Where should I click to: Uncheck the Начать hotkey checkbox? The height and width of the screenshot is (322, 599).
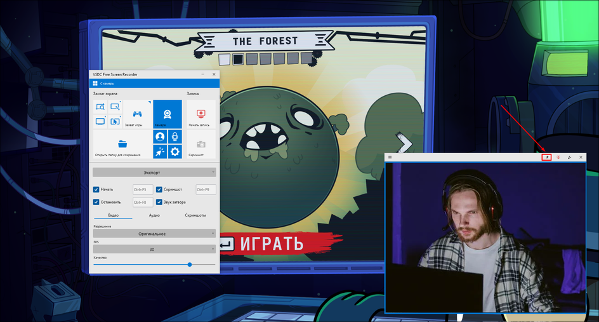96,189
